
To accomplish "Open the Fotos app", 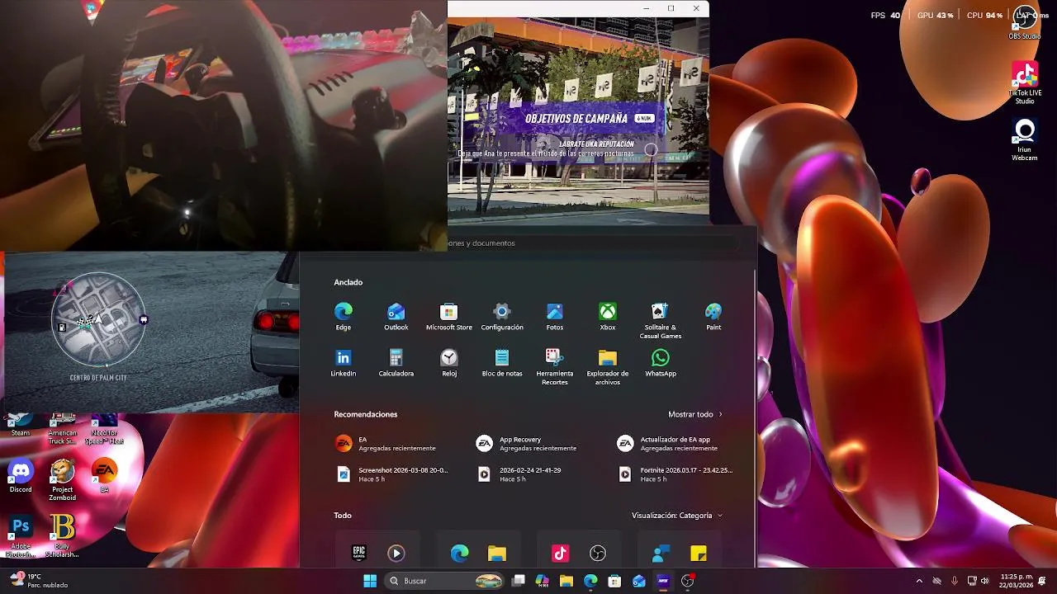I will [555, 317].
